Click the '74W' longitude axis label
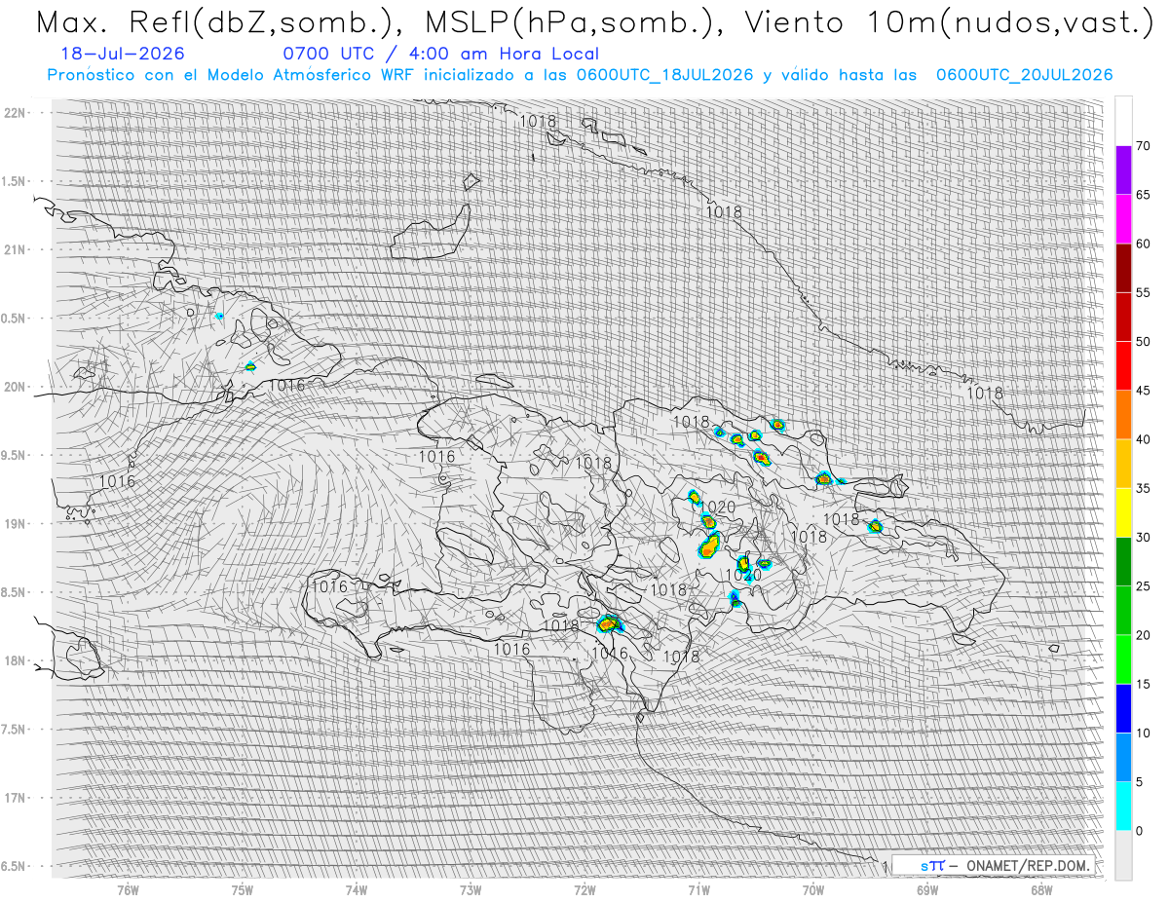The width and height of the screenshot is (1169, 903). pyautogui.click(x=357, y=889)
